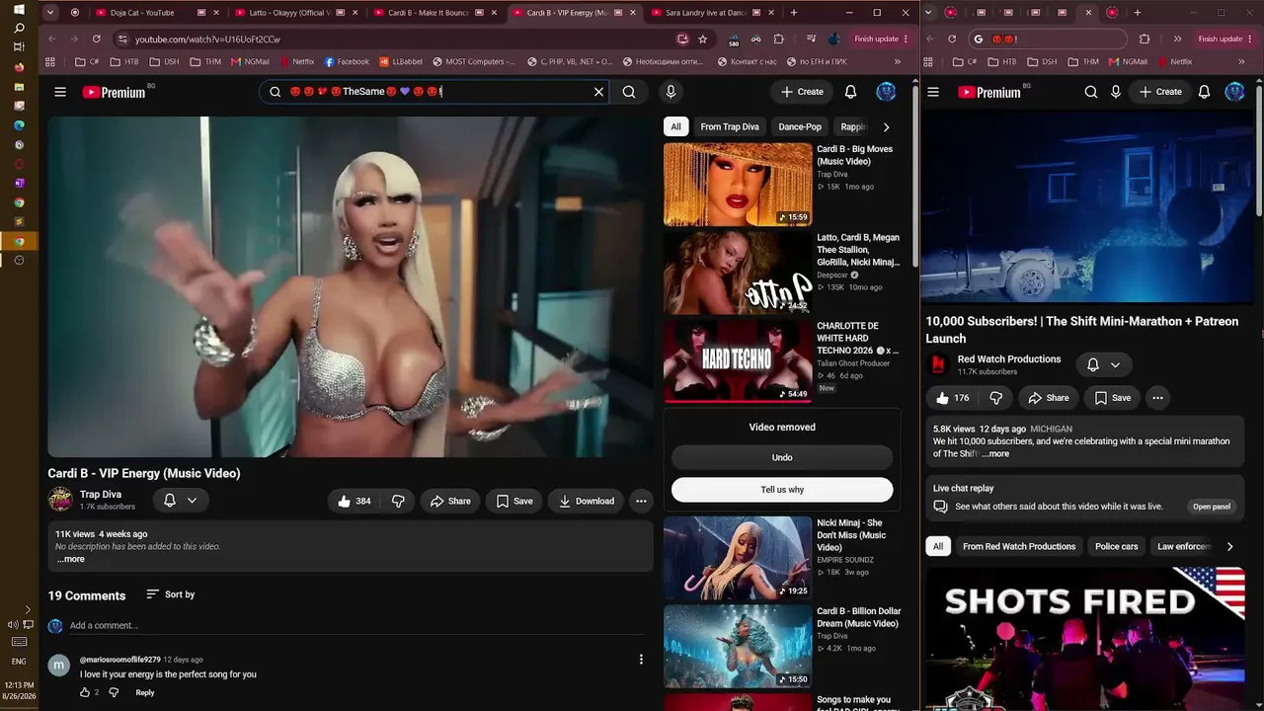Select the All filter chip in left window
The height and width of the screenshot is (711, 1264).
point(675,126)
